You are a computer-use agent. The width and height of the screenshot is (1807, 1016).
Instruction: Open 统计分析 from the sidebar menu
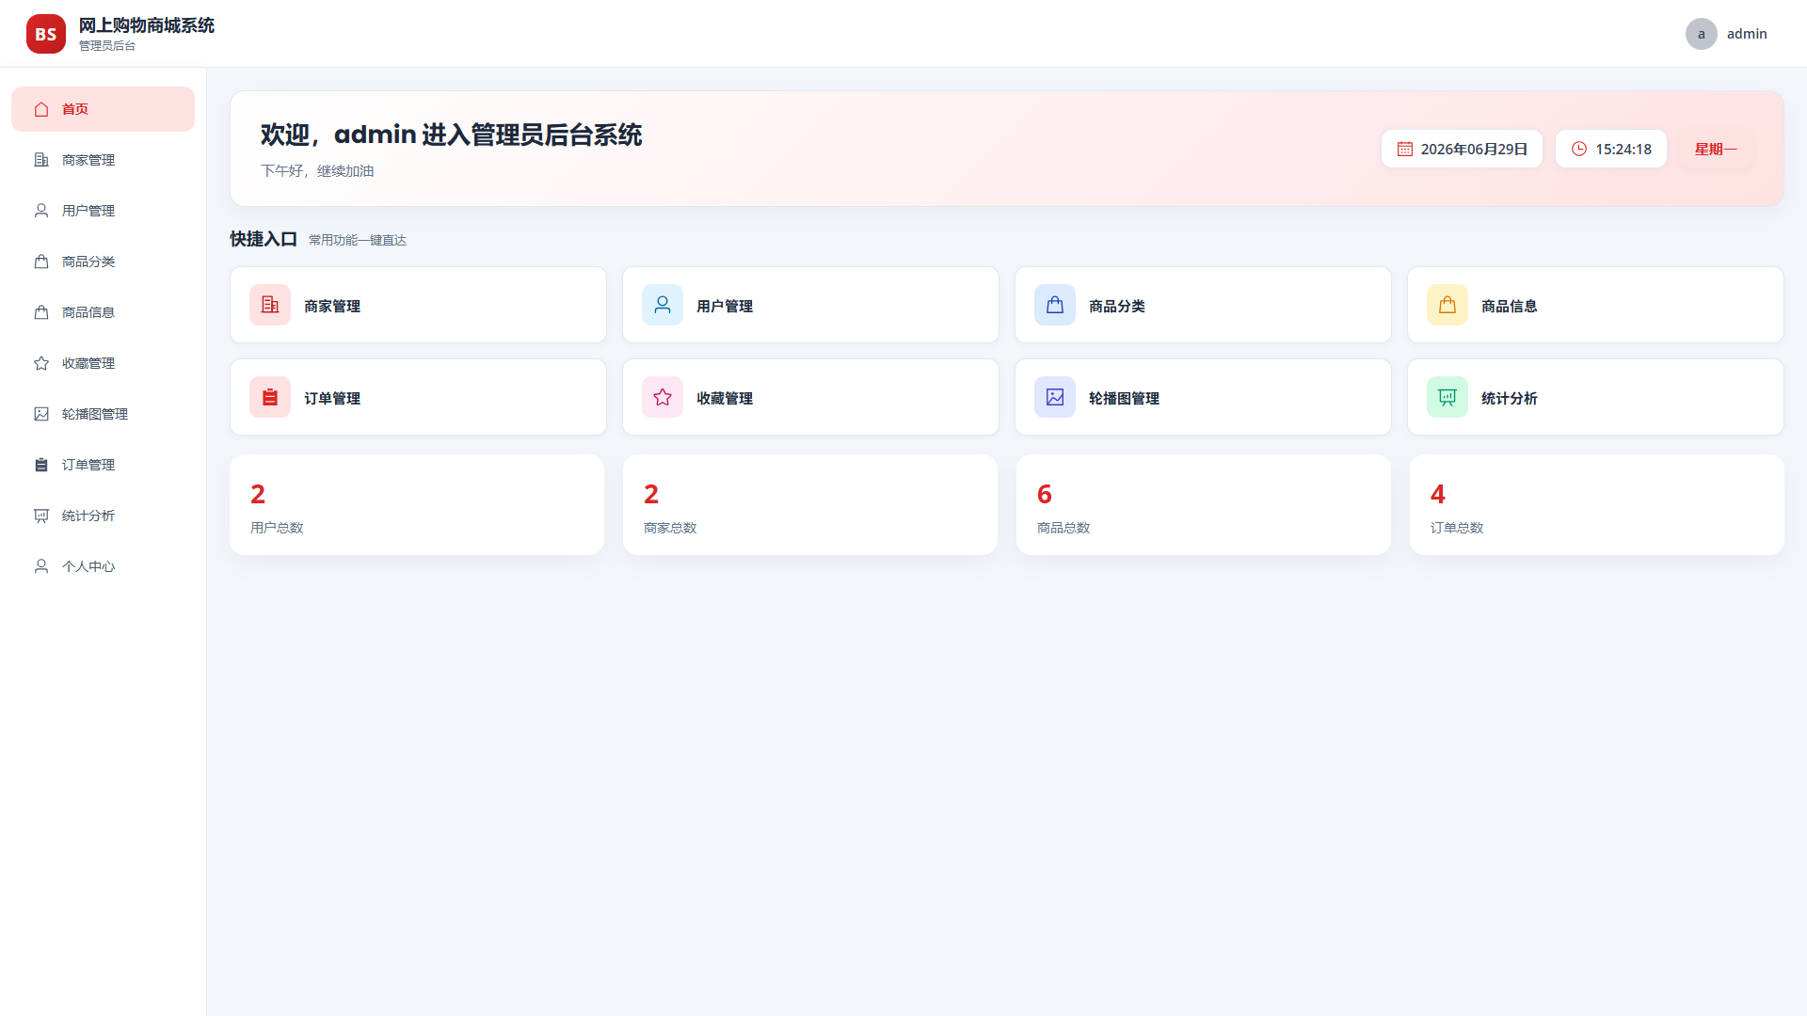104,516
